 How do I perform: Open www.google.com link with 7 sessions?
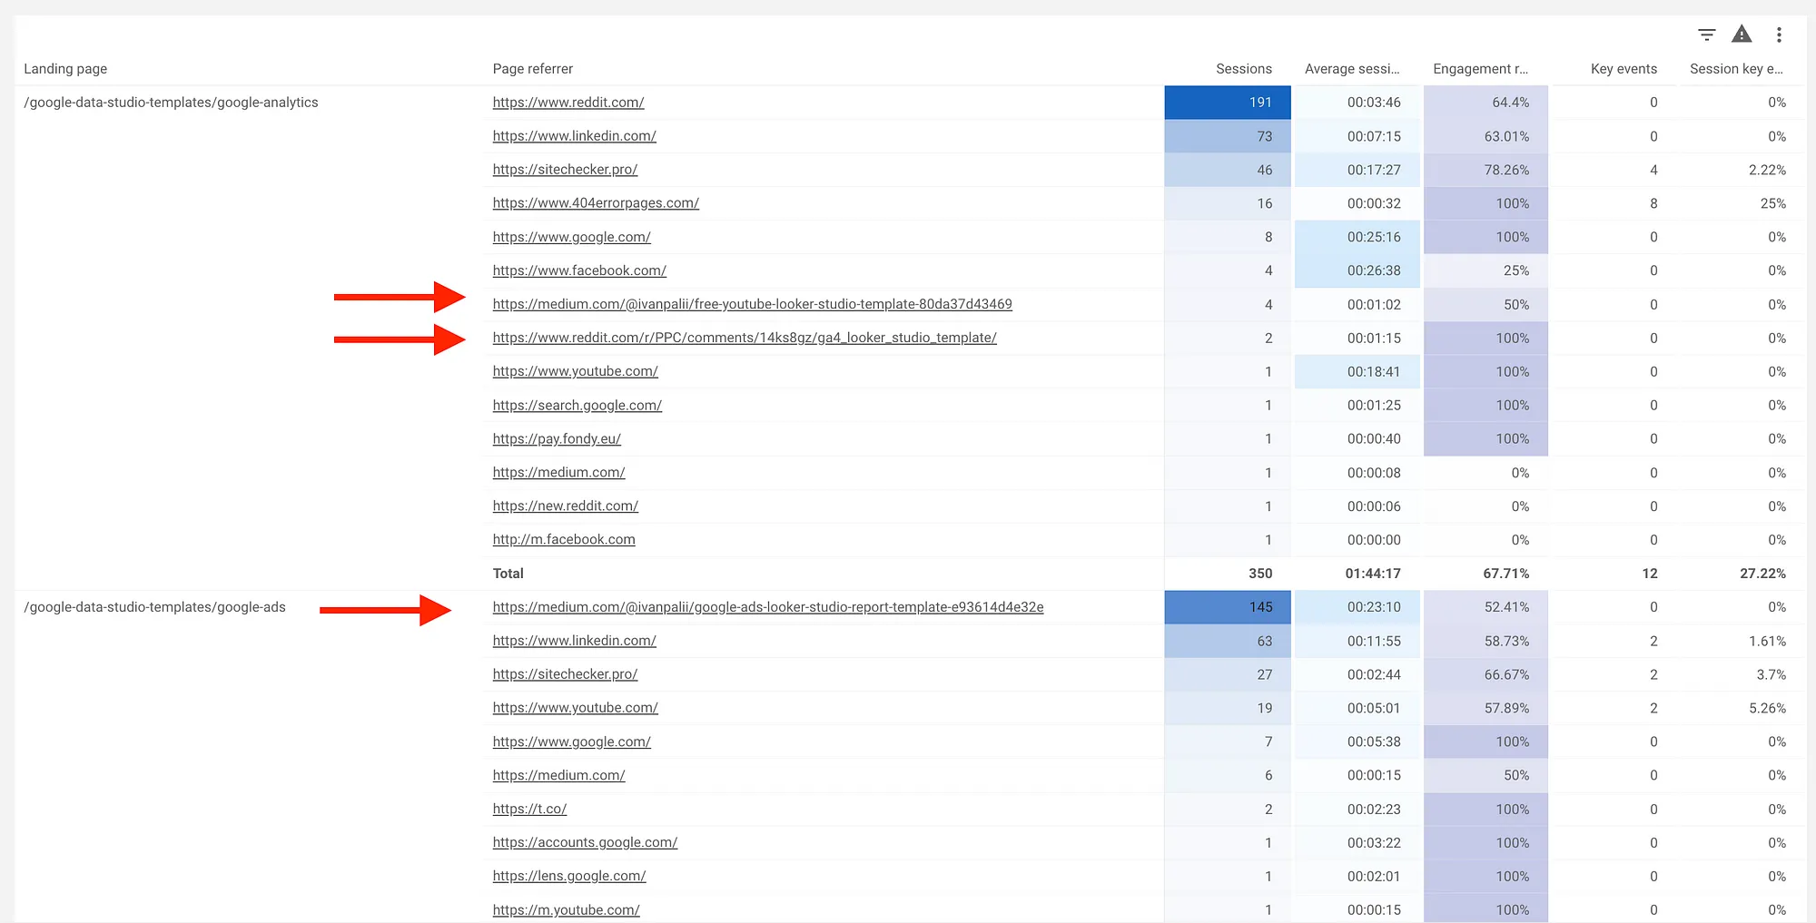571,741
